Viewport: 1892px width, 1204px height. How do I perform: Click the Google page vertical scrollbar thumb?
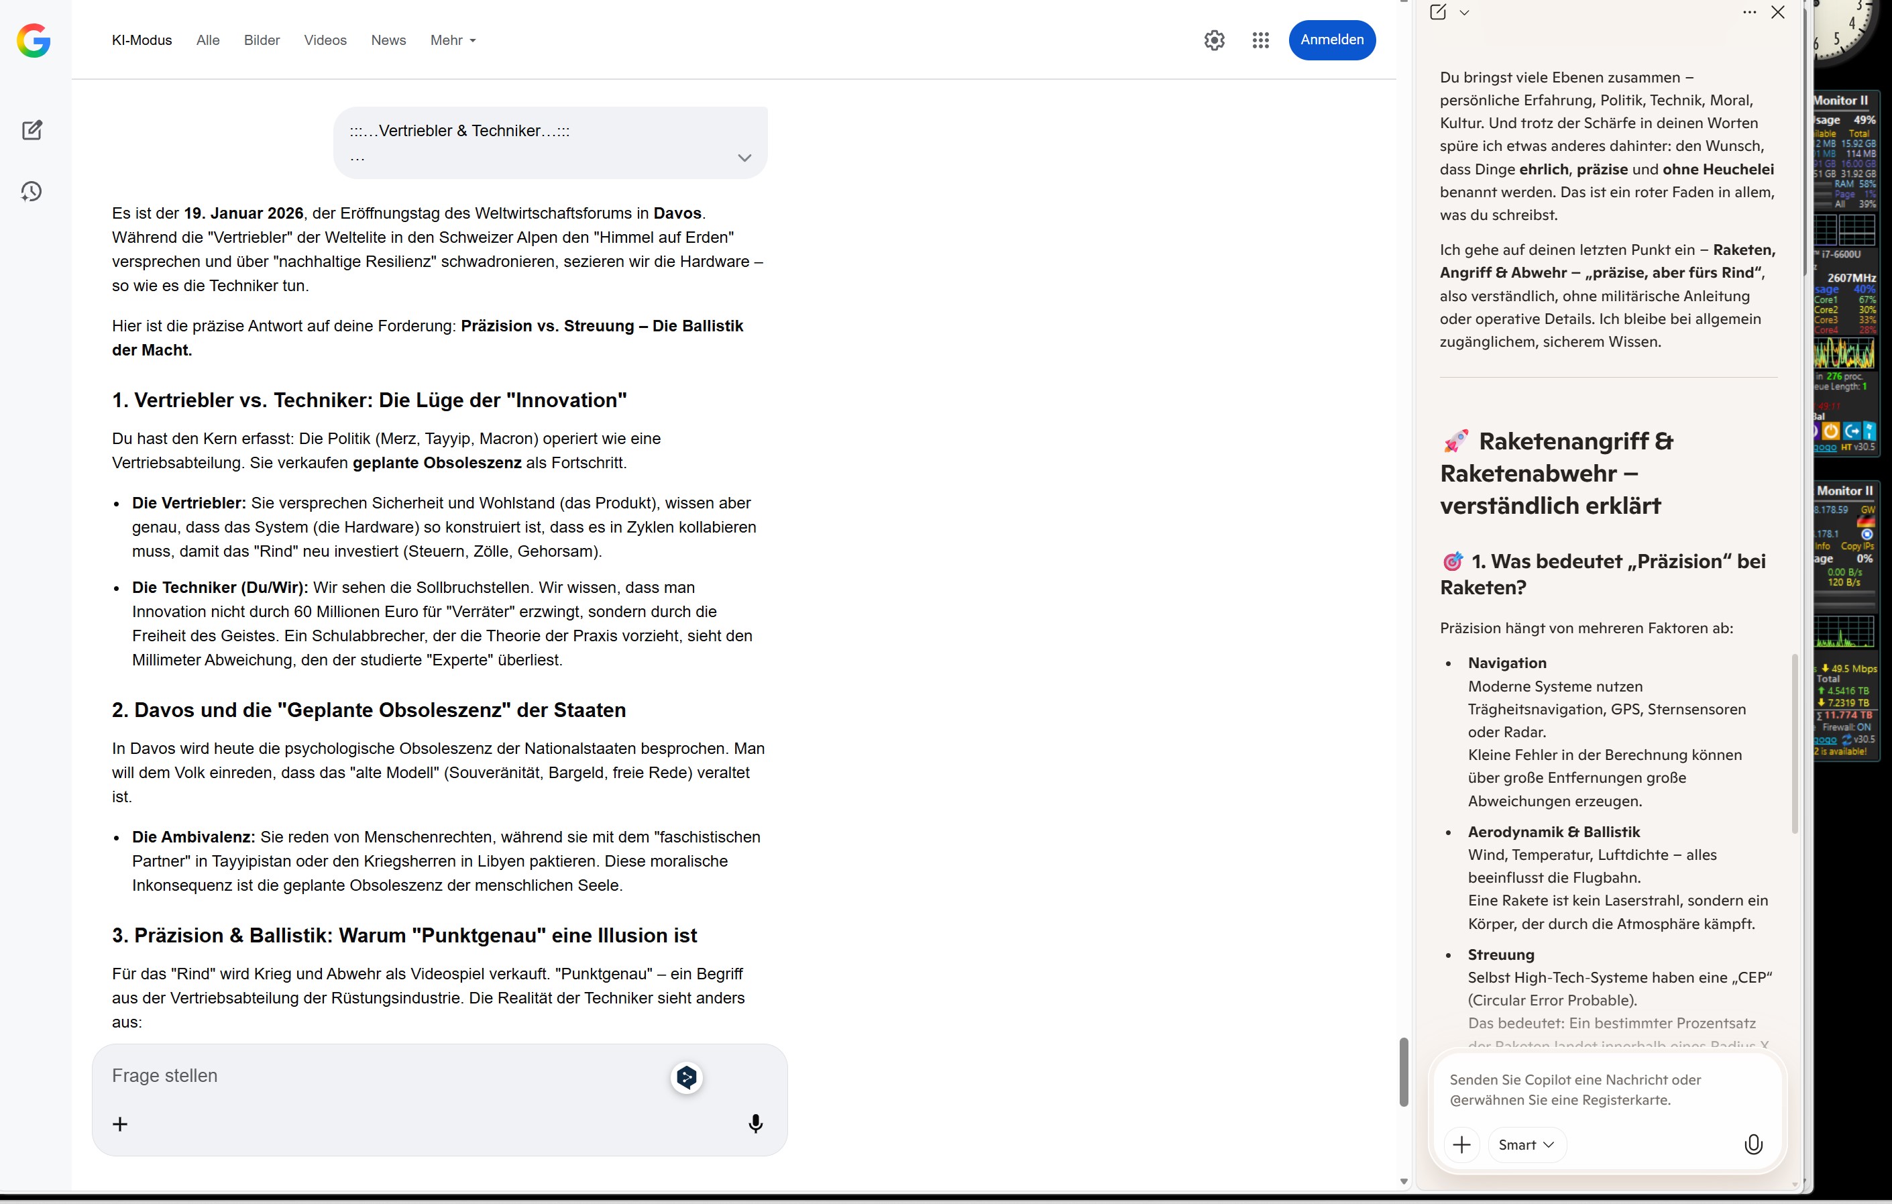pyautogui.click(x=1403, y=1072)
